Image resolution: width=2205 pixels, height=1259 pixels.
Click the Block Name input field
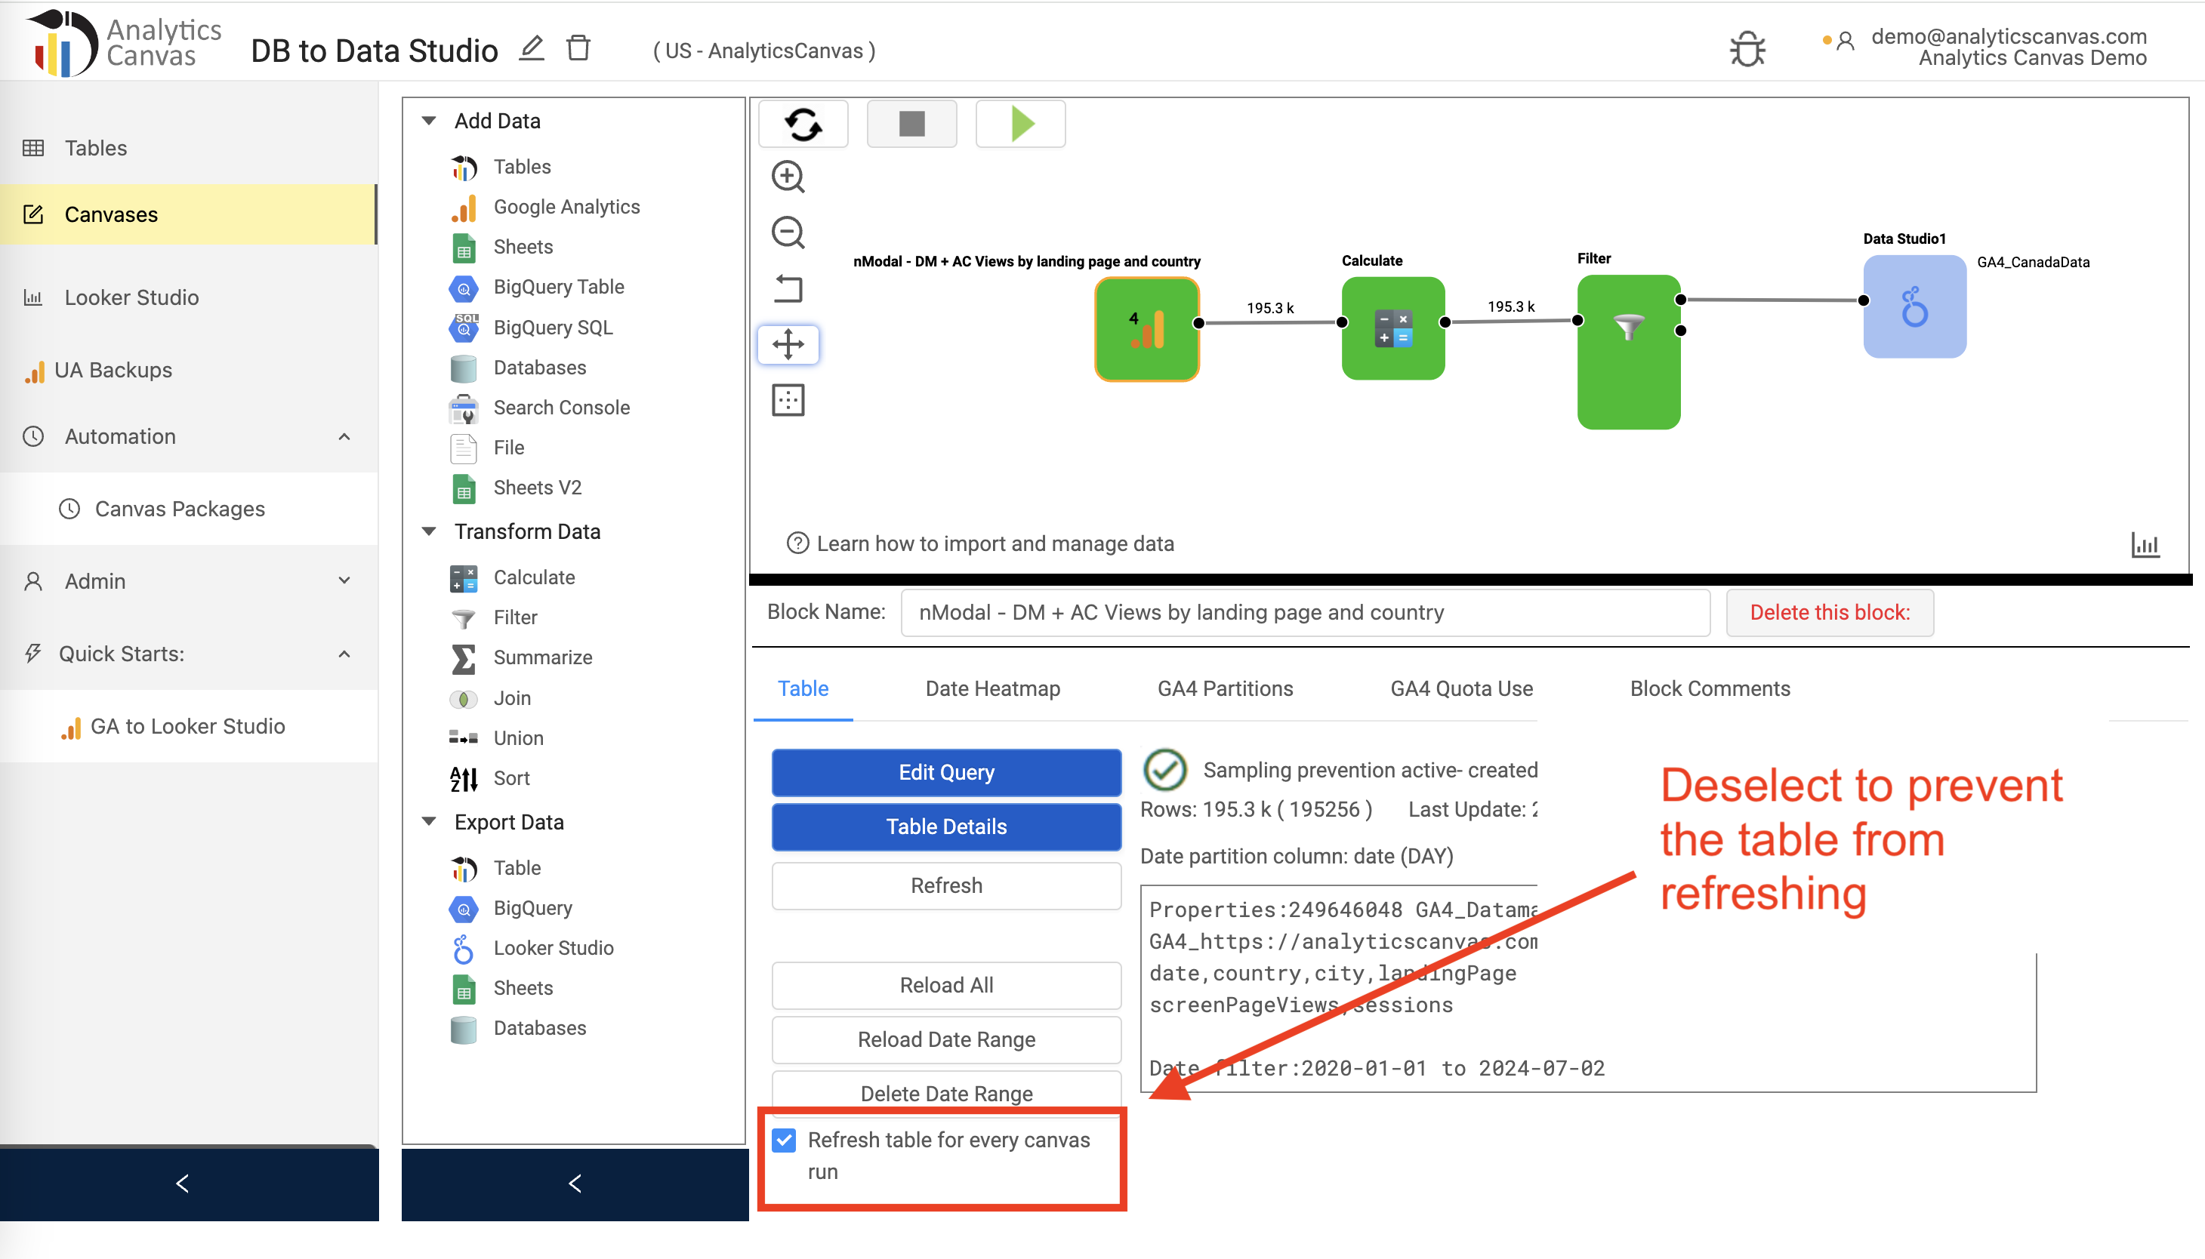point(1304,612)
